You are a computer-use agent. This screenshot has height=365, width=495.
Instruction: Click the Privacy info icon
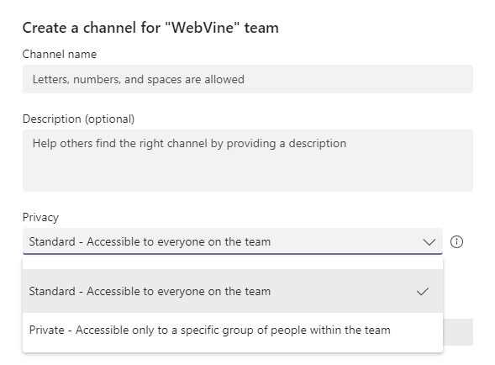pyautogui.click(x=456, y=241)
